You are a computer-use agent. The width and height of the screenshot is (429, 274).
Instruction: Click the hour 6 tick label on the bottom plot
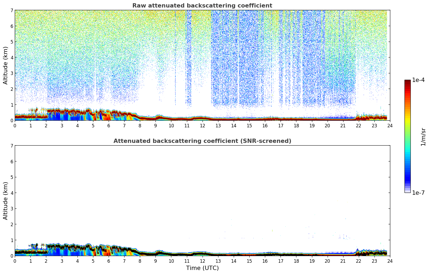tap(109, 261)
